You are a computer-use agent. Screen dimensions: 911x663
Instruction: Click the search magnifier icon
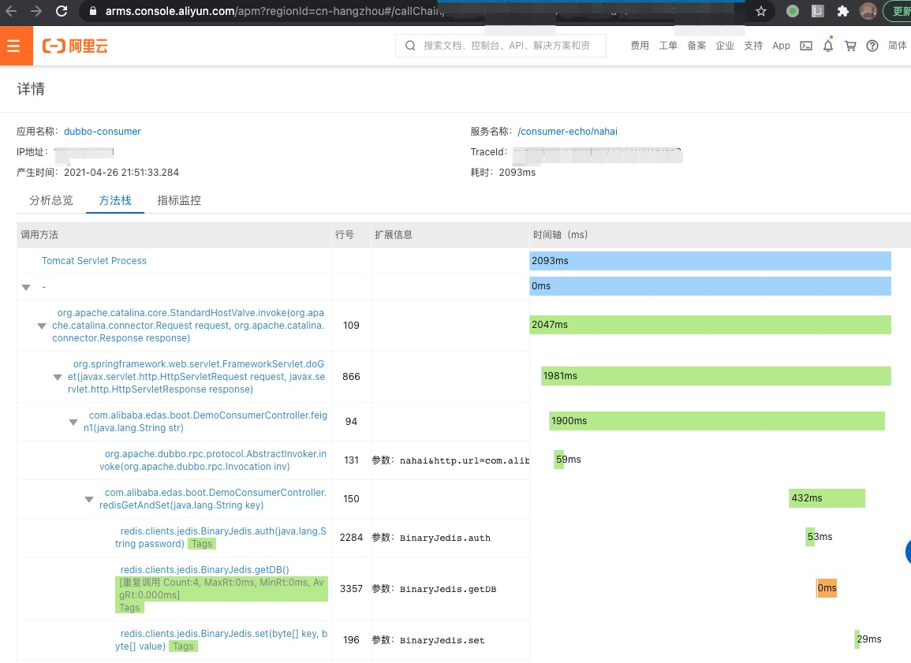(410, 46)
